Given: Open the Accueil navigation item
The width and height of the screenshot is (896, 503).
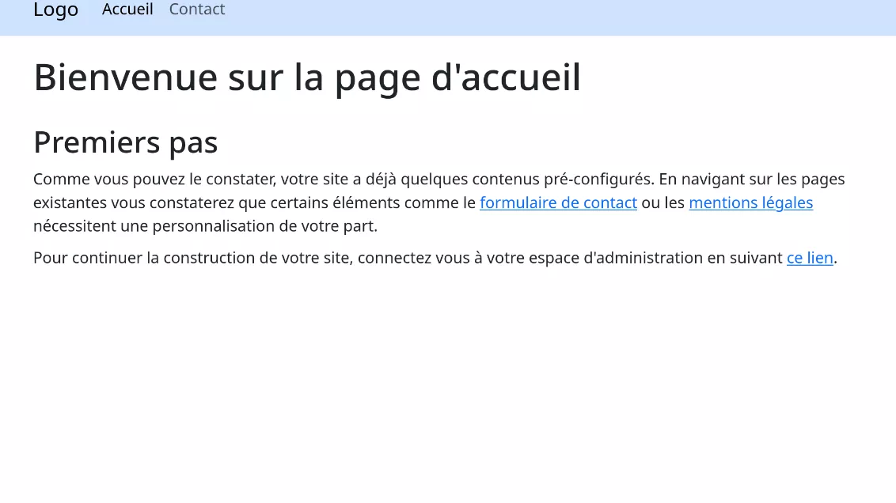Looking at the screenshot, I should point(127,9).
